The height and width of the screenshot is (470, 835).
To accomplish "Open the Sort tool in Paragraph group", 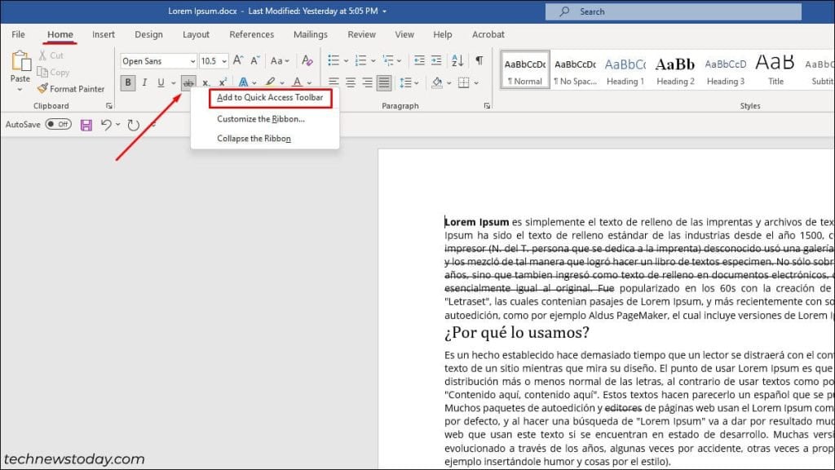I will (459, 60).
